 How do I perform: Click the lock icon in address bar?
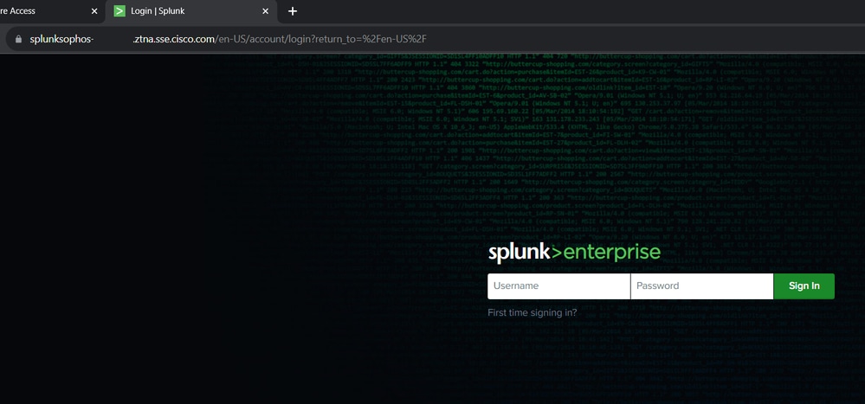19,39
